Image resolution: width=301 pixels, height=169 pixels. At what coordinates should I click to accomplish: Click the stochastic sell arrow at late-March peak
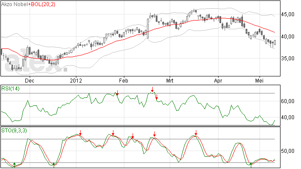[196, 133]
